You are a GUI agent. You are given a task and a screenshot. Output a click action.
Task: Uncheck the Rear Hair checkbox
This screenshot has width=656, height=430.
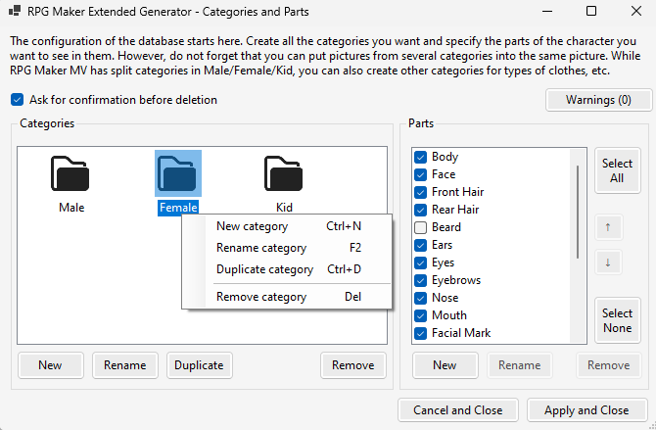click(420, 210)
